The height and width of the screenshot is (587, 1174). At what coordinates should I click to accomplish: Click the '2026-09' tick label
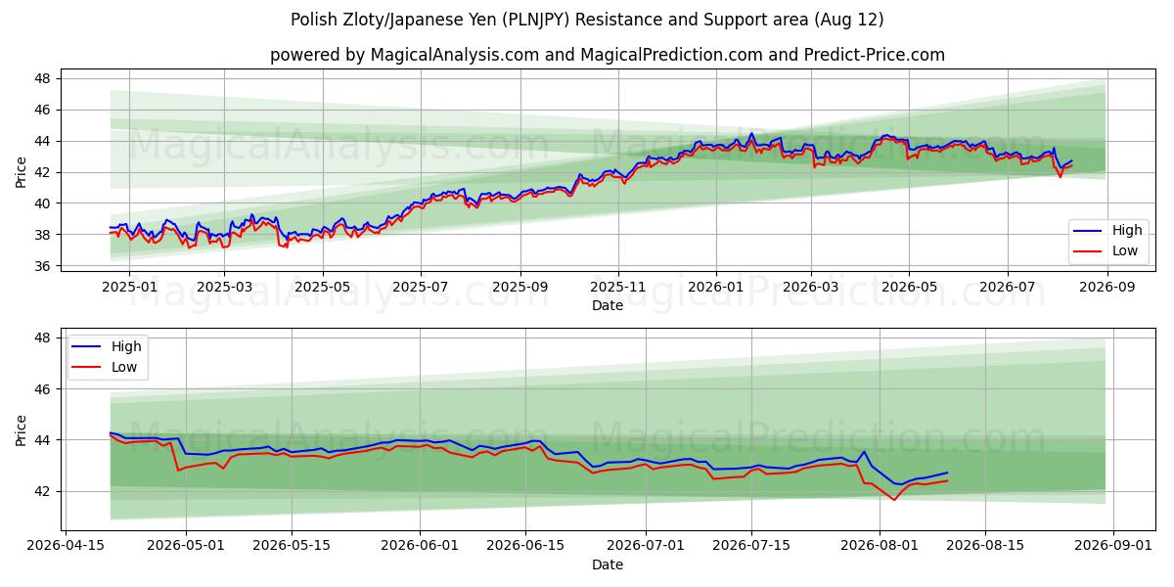click(1107, 288)
